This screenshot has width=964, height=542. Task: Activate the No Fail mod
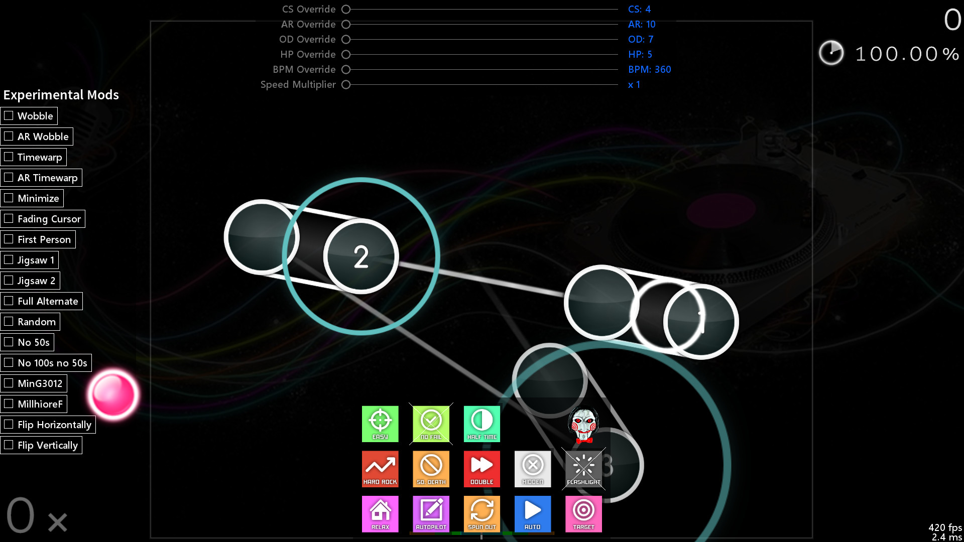coord(431,424)
